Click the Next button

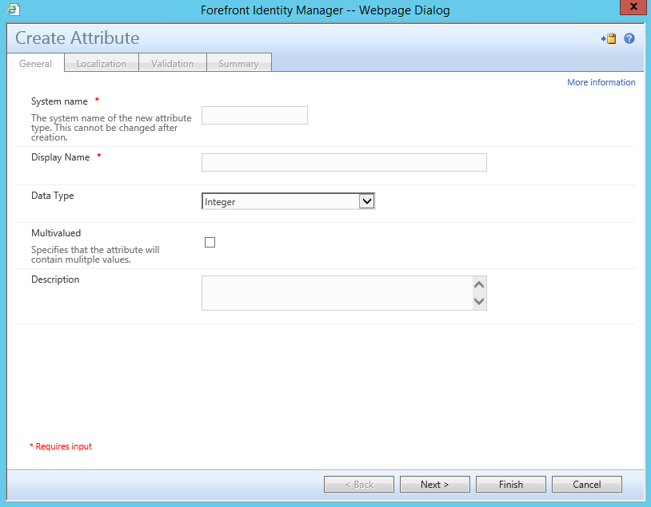point(434,484)
